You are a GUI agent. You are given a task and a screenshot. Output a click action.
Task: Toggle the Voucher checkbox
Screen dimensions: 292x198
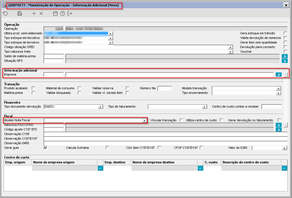285,52
